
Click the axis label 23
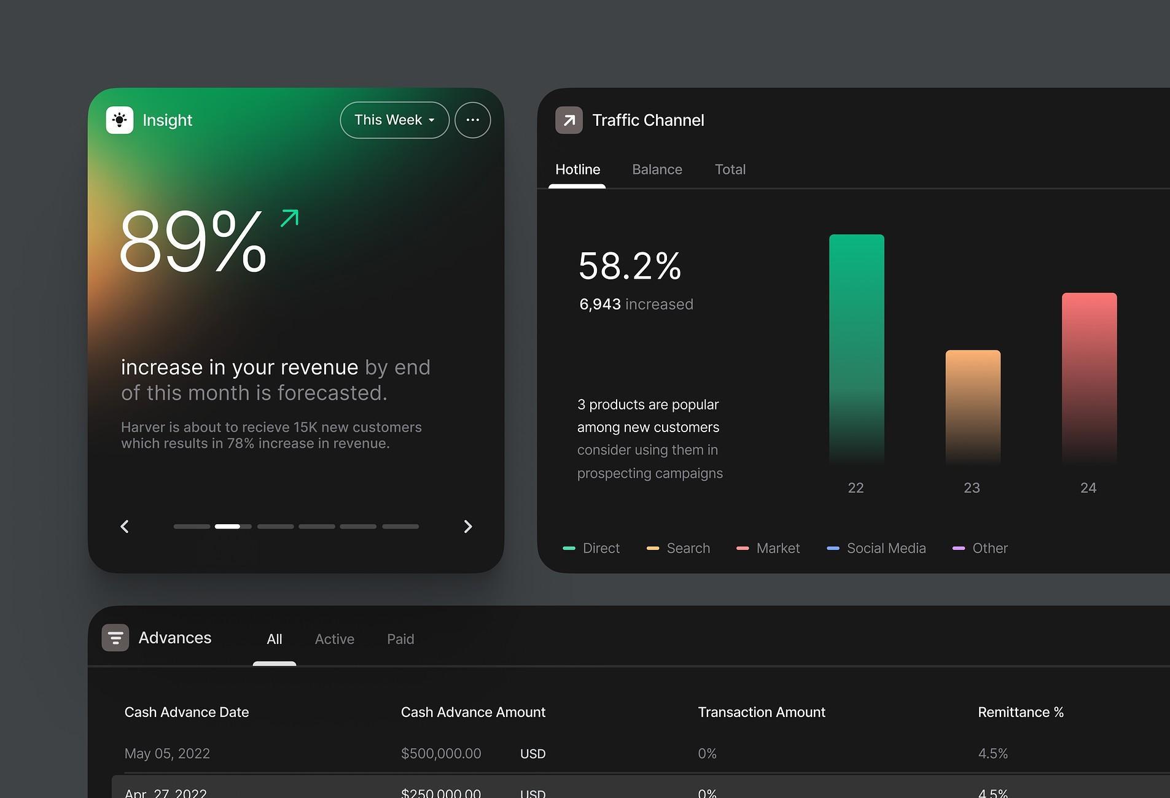click(x=972, y=488)
